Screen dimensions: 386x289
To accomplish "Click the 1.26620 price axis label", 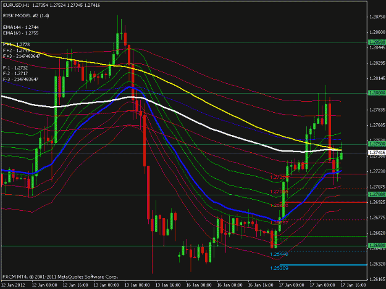I will point(377,233).
